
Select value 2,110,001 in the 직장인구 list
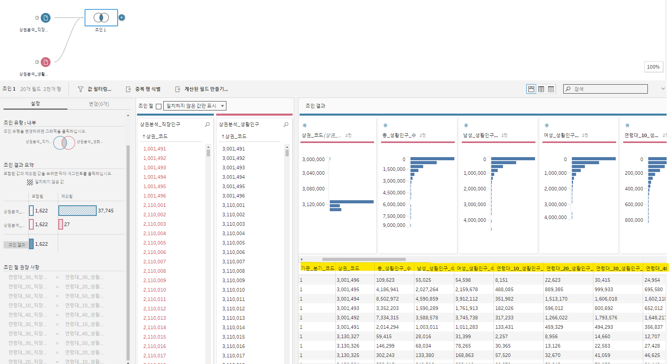(x=155, y=205)
